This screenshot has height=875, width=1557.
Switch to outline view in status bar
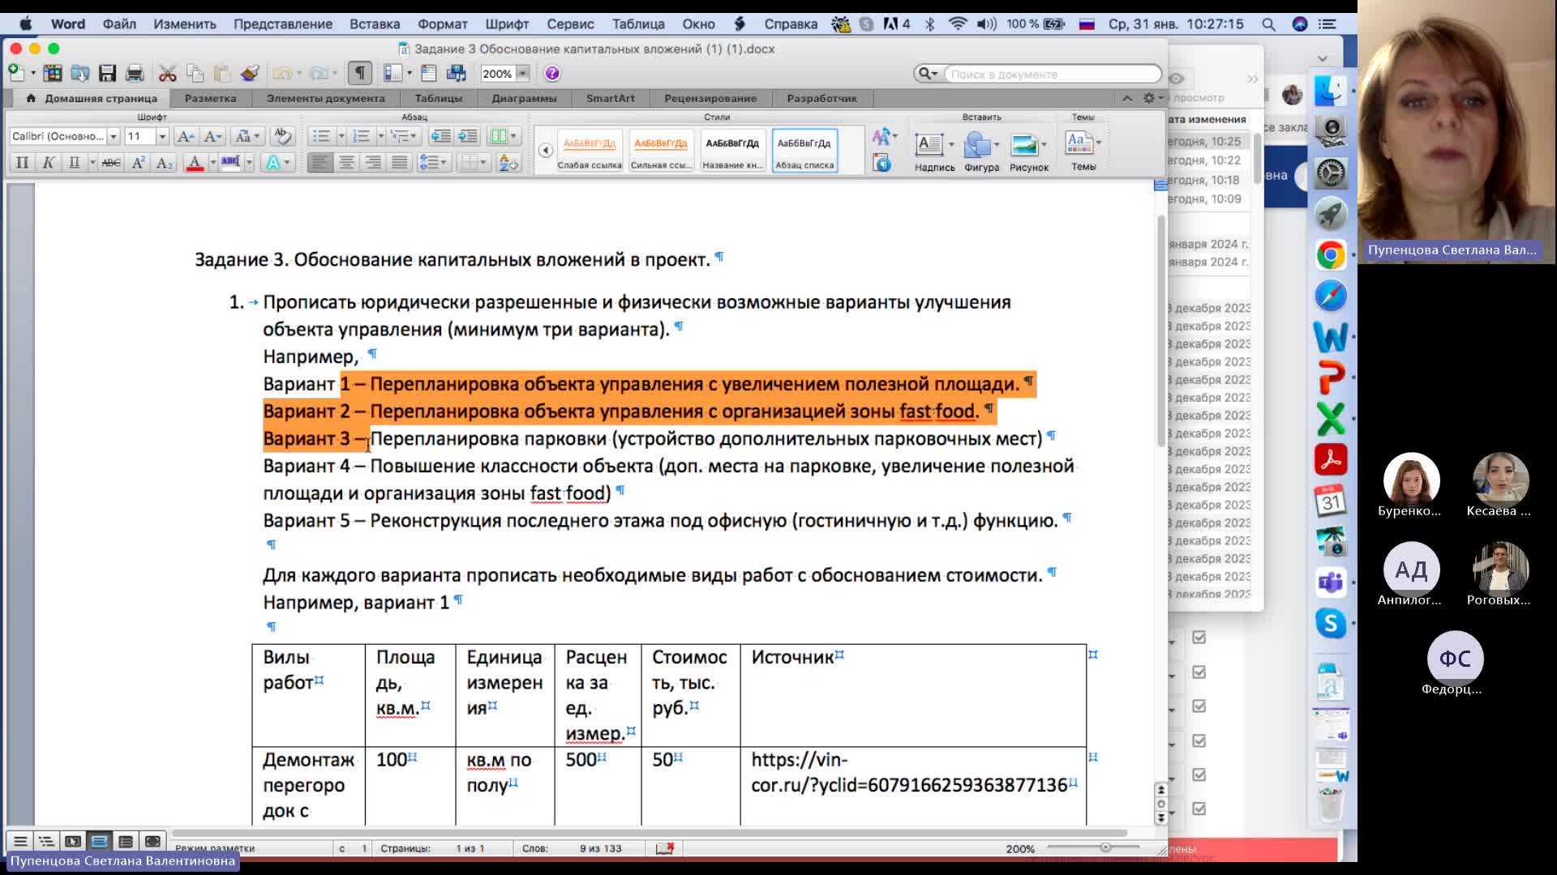click(46, 841)
